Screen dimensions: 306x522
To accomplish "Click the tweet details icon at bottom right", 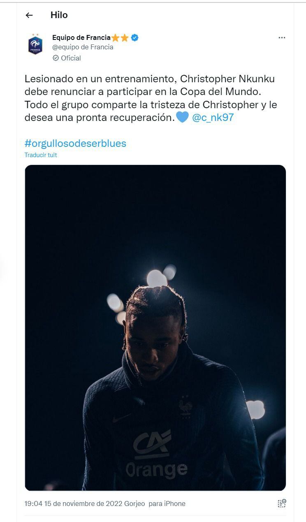I will click(282, 503).
